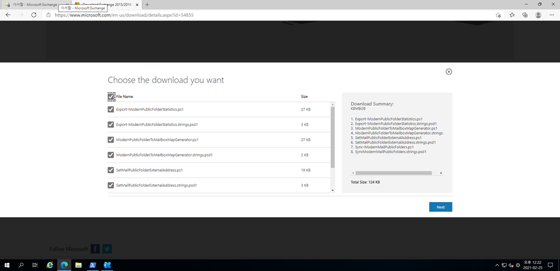Uncheck Export-ModernPublicFolderStatistics.ps1

pos(111,109)
